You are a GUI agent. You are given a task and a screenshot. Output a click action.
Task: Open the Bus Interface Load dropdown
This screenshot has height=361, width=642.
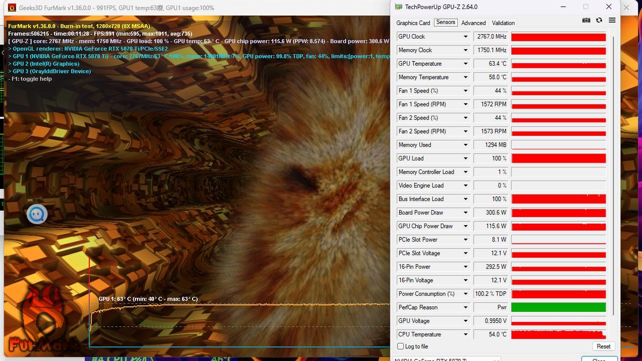pyautogui.click(x=465, y=199)
